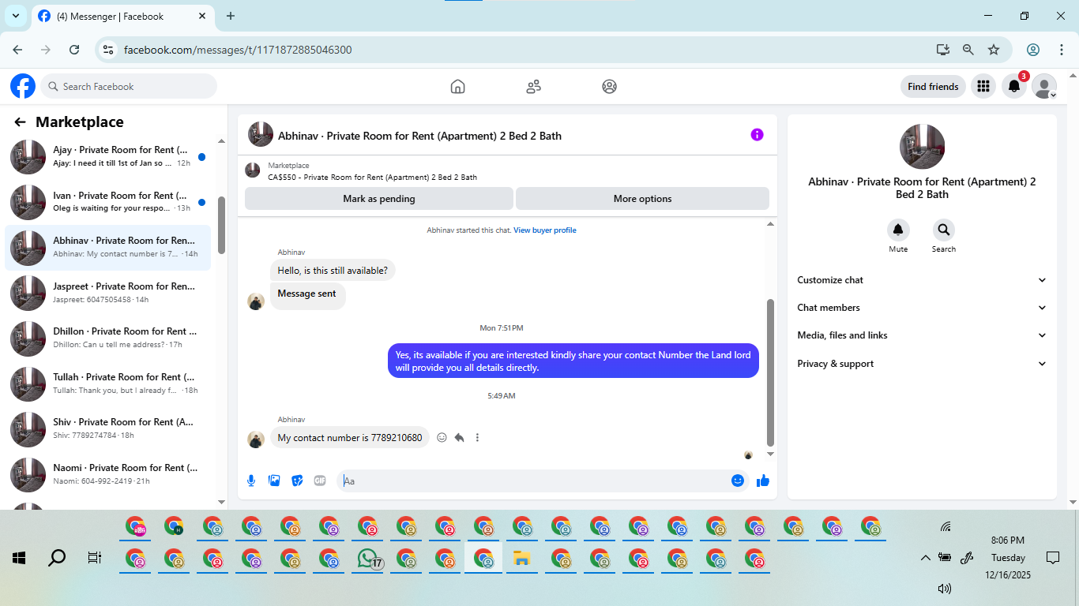This screenshot has width=1079, height=606.
Task: Select Abhinav's chat in the list
Action: 109,247
